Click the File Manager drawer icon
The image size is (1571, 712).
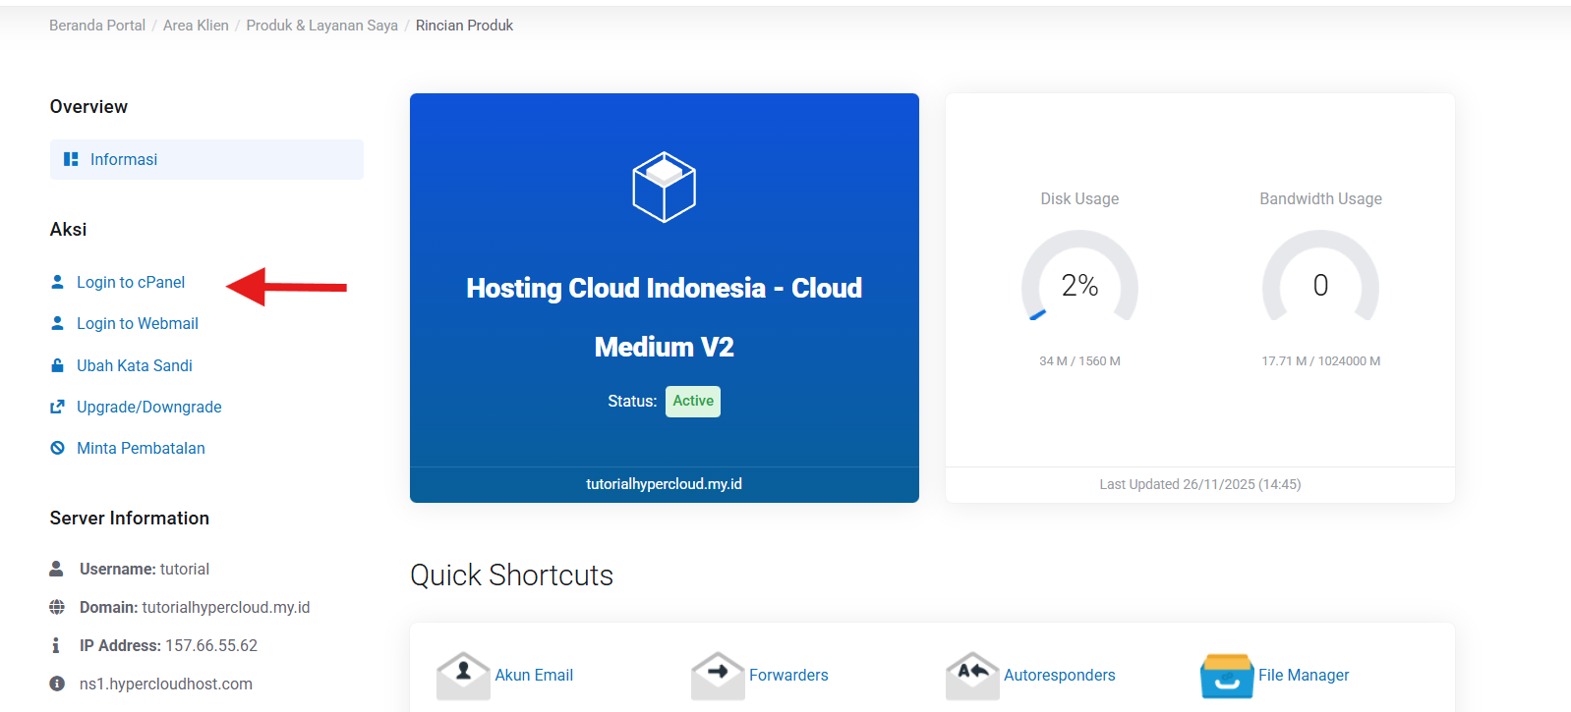coord(1227,676)
